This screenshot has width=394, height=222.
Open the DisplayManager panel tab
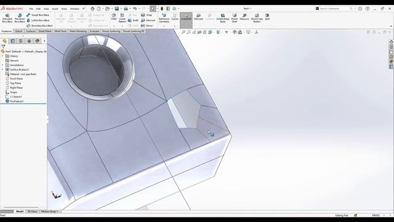point(38,41)
